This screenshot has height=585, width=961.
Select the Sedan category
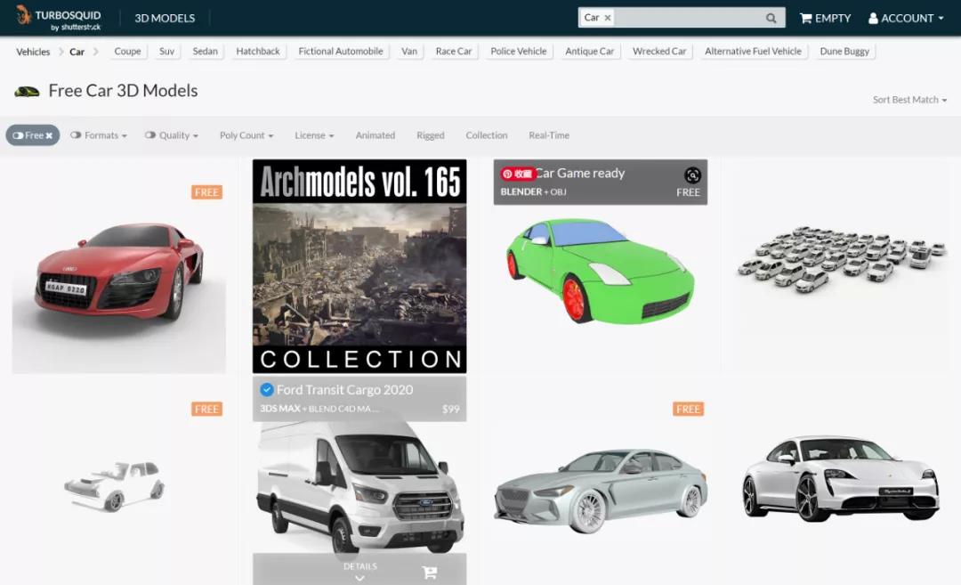(205, 52)
